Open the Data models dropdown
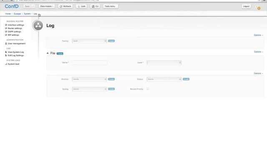The height and width of the screenshot is (150, 267). (x=47, y=6)
